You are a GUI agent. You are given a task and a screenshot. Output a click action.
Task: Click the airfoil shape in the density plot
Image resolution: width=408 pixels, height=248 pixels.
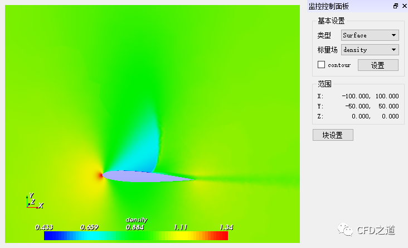click(x=147, y=177)
